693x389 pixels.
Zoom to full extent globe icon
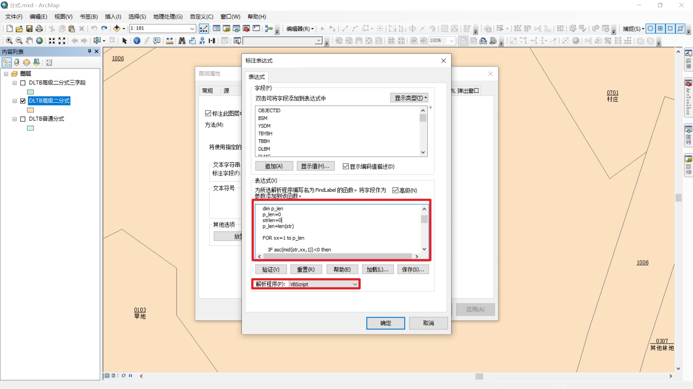[39, 41]
